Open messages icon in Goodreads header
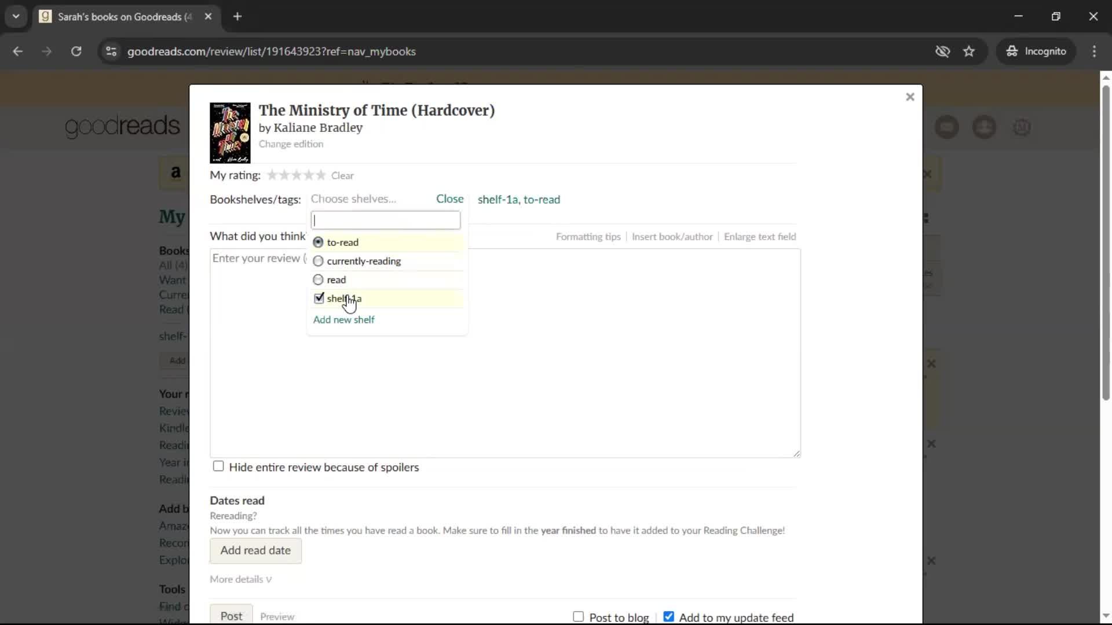The width and height of the screenshot is (1112, 625). 947,127
